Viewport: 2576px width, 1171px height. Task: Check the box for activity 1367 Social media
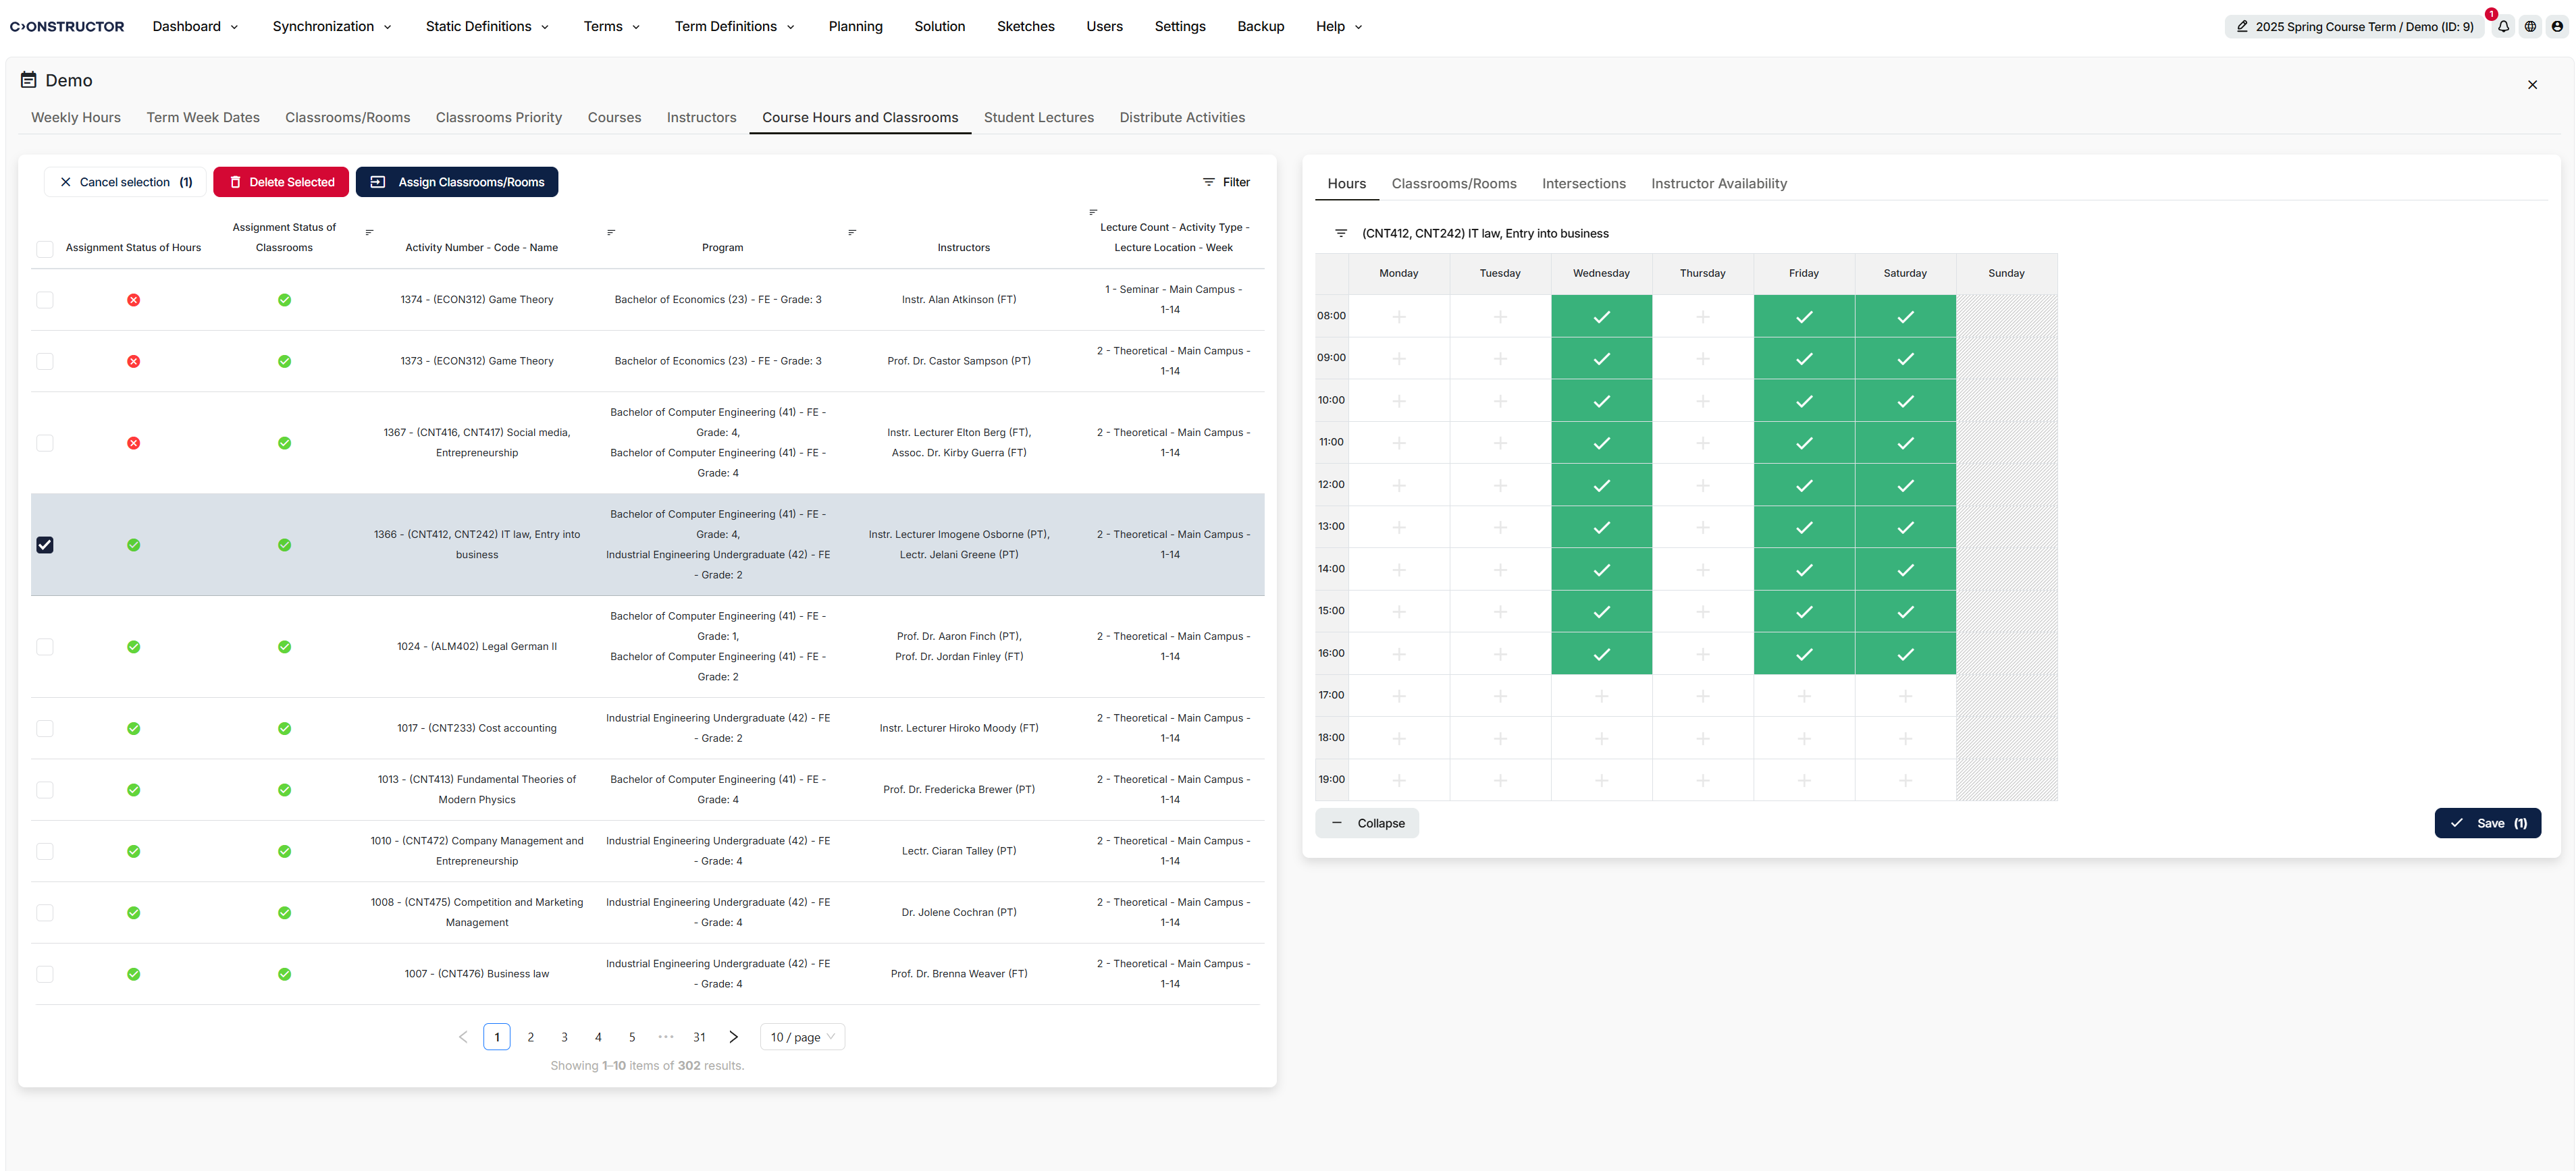point(45,443)
